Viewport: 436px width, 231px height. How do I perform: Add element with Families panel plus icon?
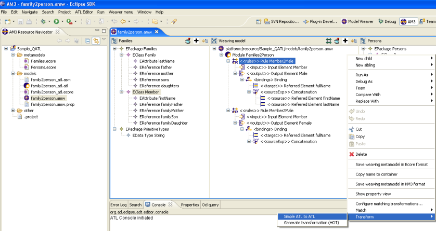click(196, 41)
